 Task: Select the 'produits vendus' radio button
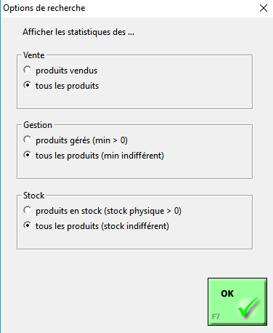28,70
